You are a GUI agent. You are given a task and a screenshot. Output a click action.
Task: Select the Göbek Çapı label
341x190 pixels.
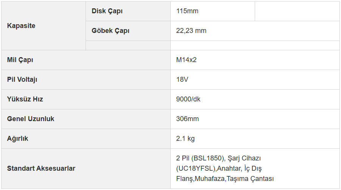111,31
